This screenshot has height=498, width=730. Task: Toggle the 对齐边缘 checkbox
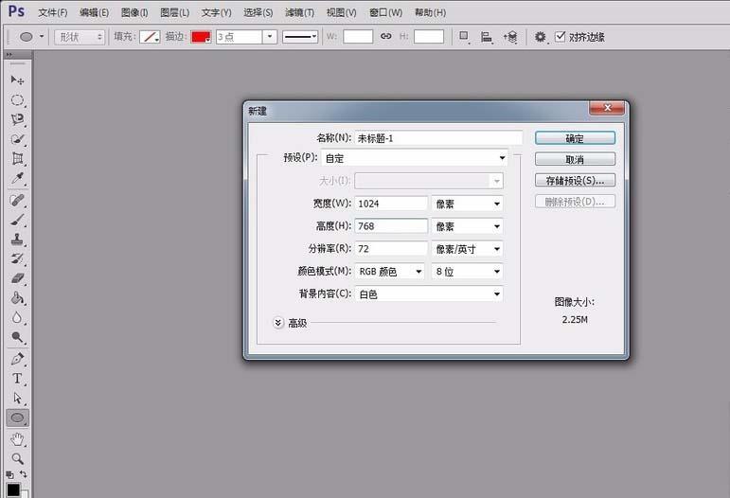[561, 36]
